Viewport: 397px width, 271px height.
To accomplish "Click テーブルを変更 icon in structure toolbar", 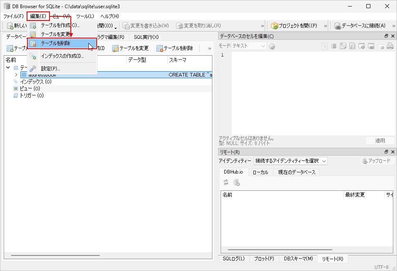I will [116, 48].
